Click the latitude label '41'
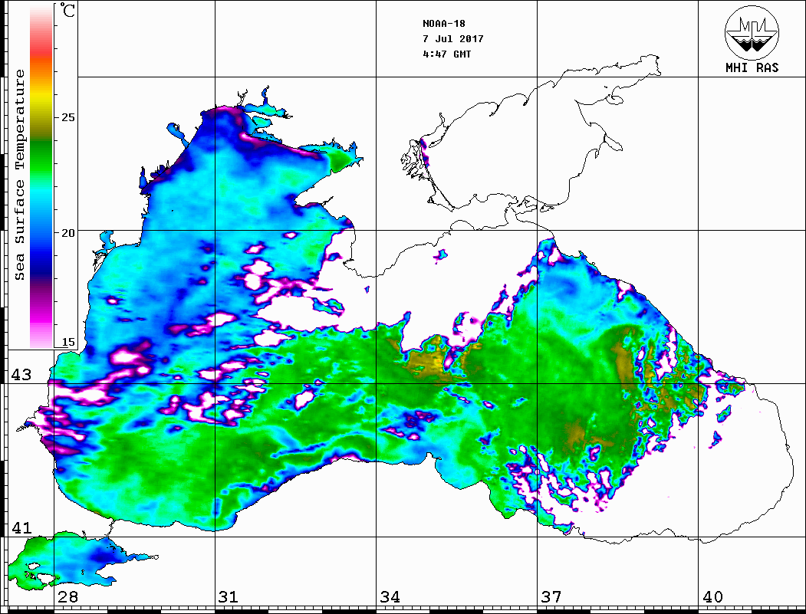This screenshot has height=614, width=806. pos(21,527)
